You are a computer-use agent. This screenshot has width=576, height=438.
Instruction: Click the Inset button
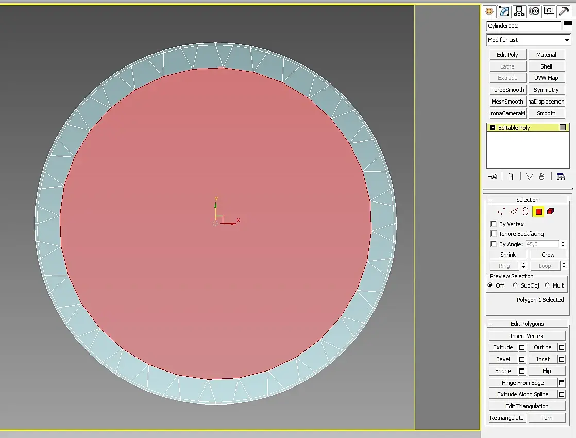point(543,359)
